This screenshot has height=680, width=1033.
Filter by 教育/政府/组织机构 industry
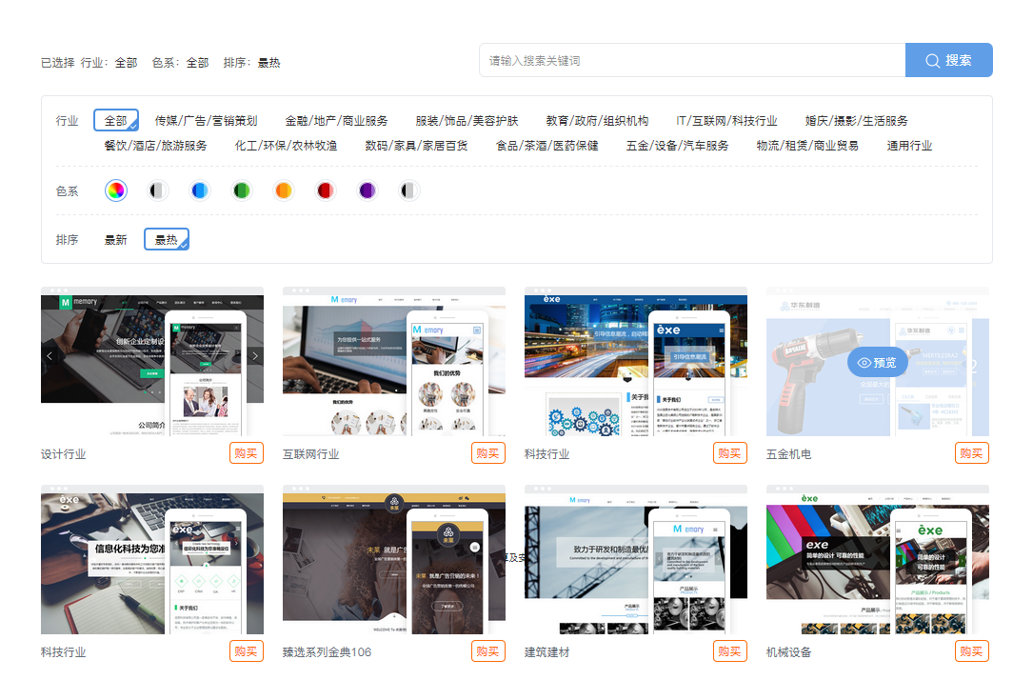[x=597, y=121]
